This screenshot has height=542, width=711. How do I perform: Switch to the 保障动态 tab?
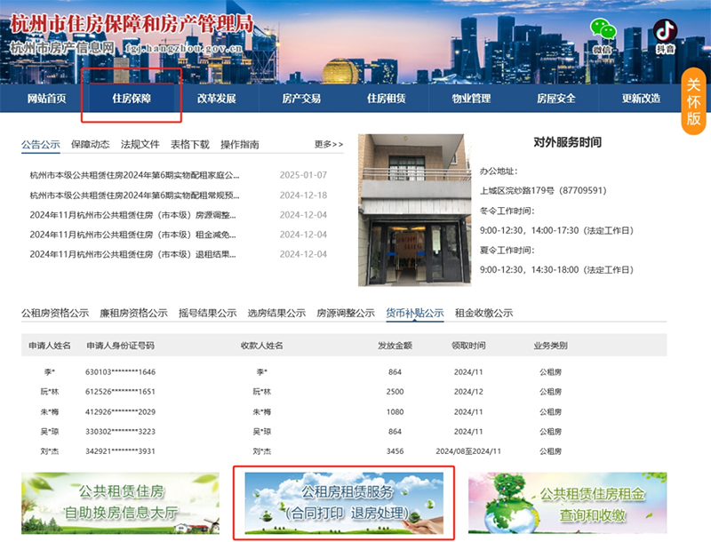90,144
